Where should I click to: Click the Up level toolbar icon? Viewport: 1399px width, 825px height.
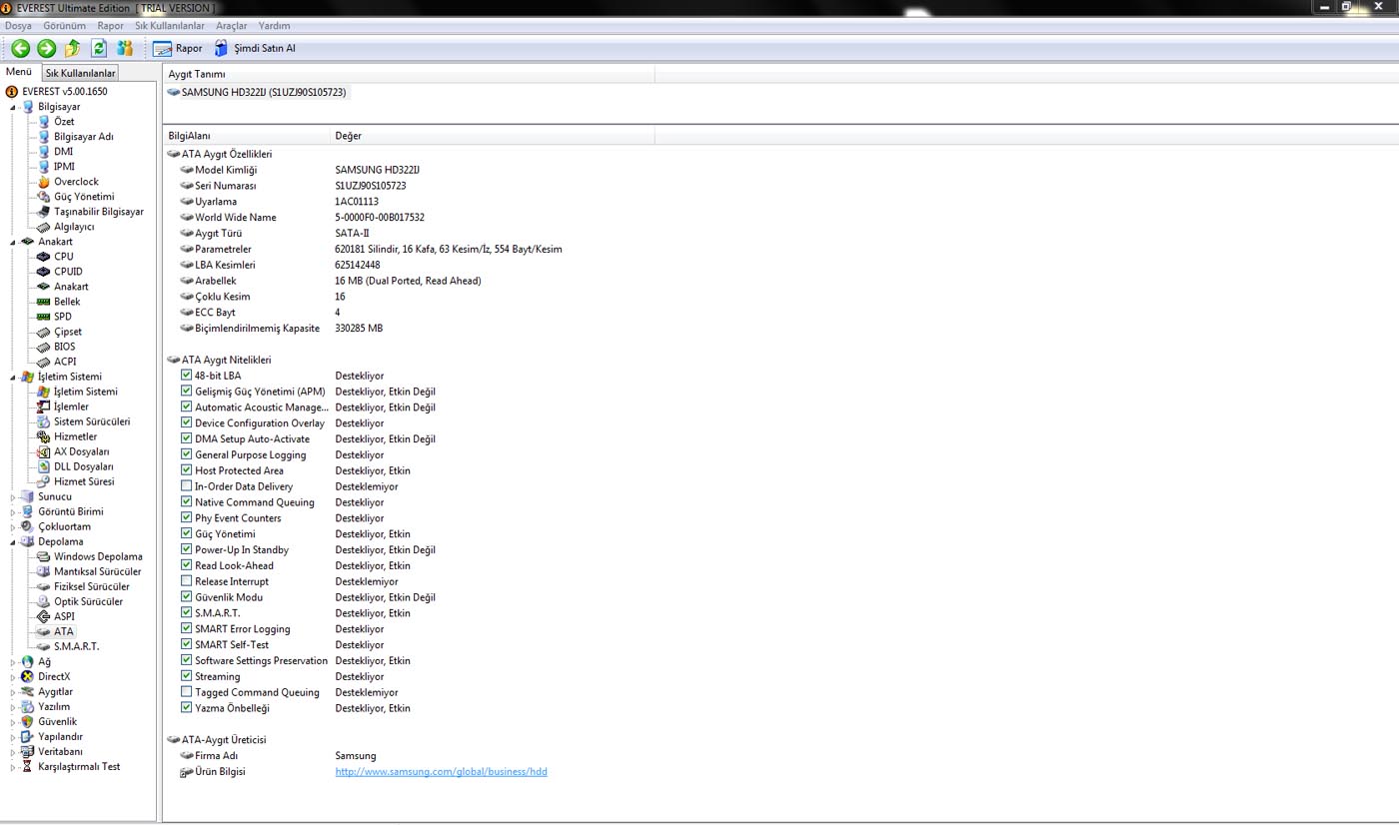pos(72,48)
